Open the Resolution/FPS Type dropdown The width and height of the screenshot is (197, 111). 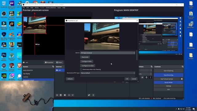(108, 73)
